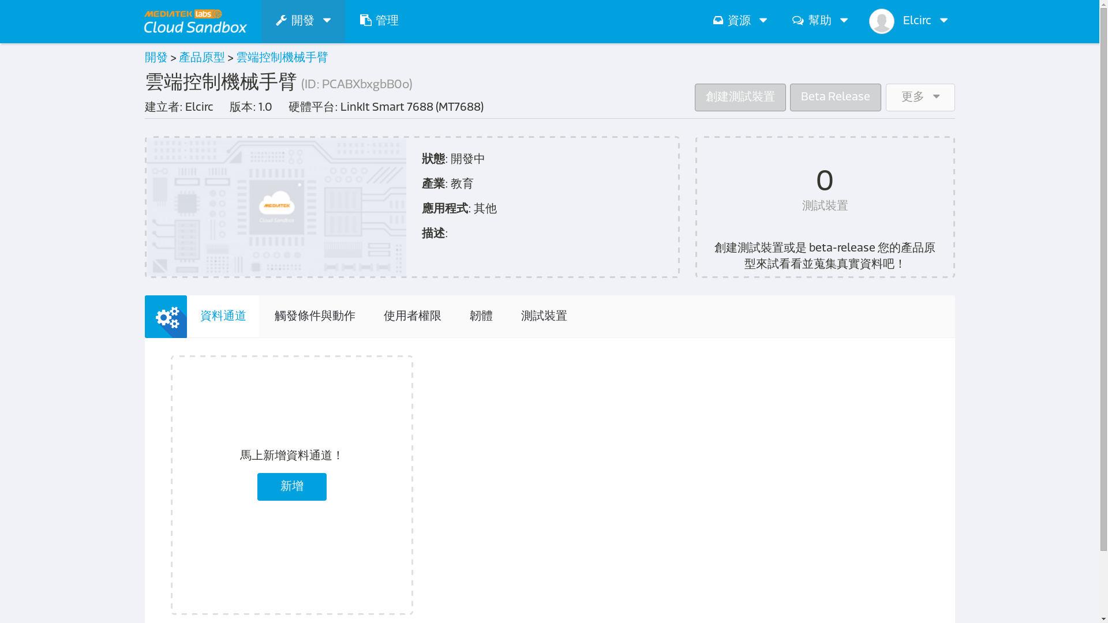Click the LinkIt Smart 7688 (MT7688) text
The height and width of the screenshot is (623, 1108).
click(412, 107)
